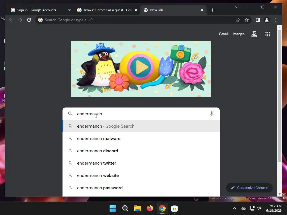The height and width of the screenshot is (215, 287).
Task: Choose the endermanch malware suggestion
Action: coord(141,138)
